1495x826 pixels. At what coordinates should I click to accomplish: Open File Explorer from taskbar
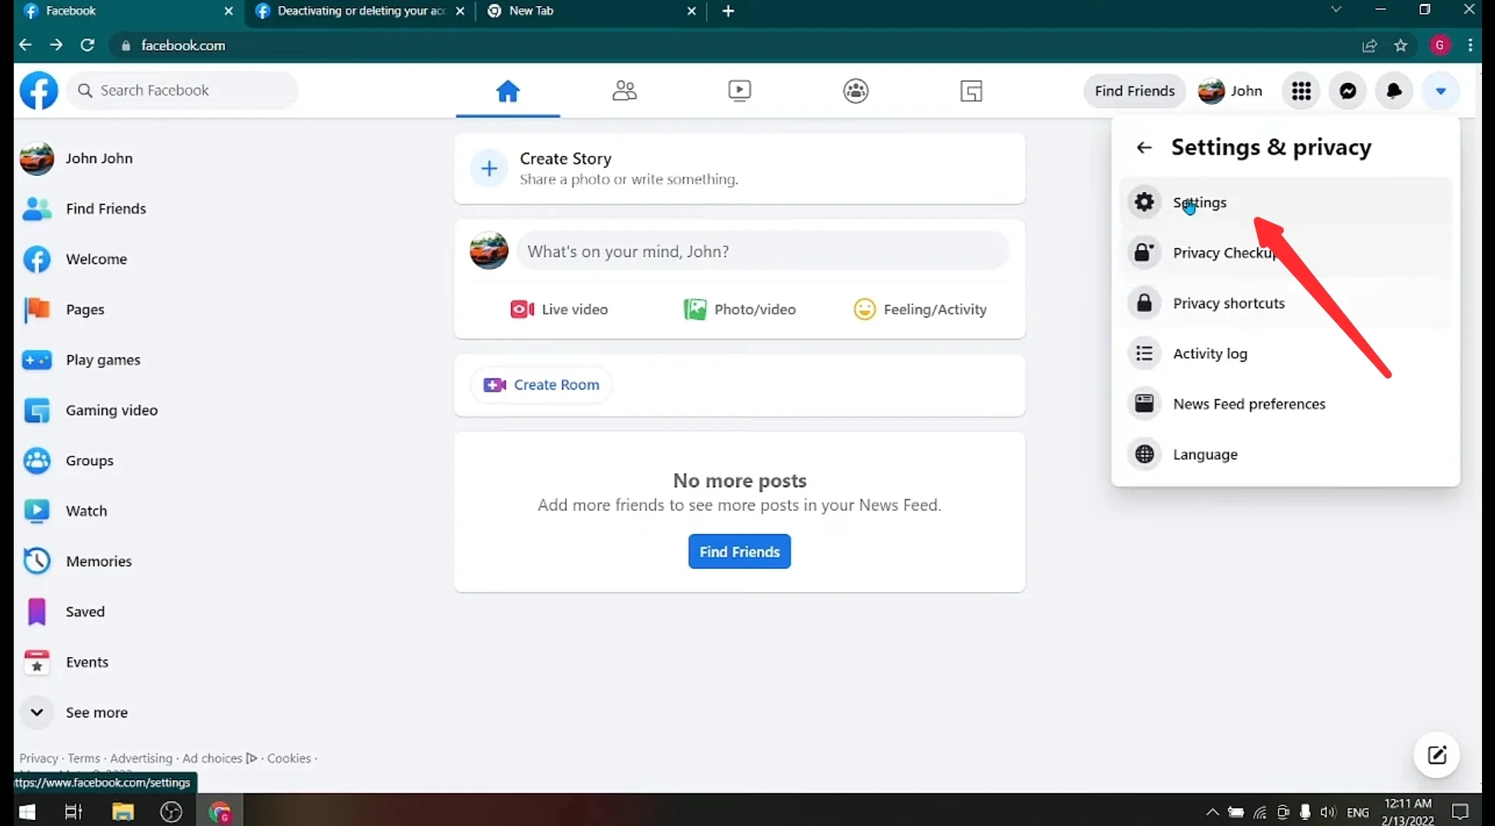tap(123, 811)
